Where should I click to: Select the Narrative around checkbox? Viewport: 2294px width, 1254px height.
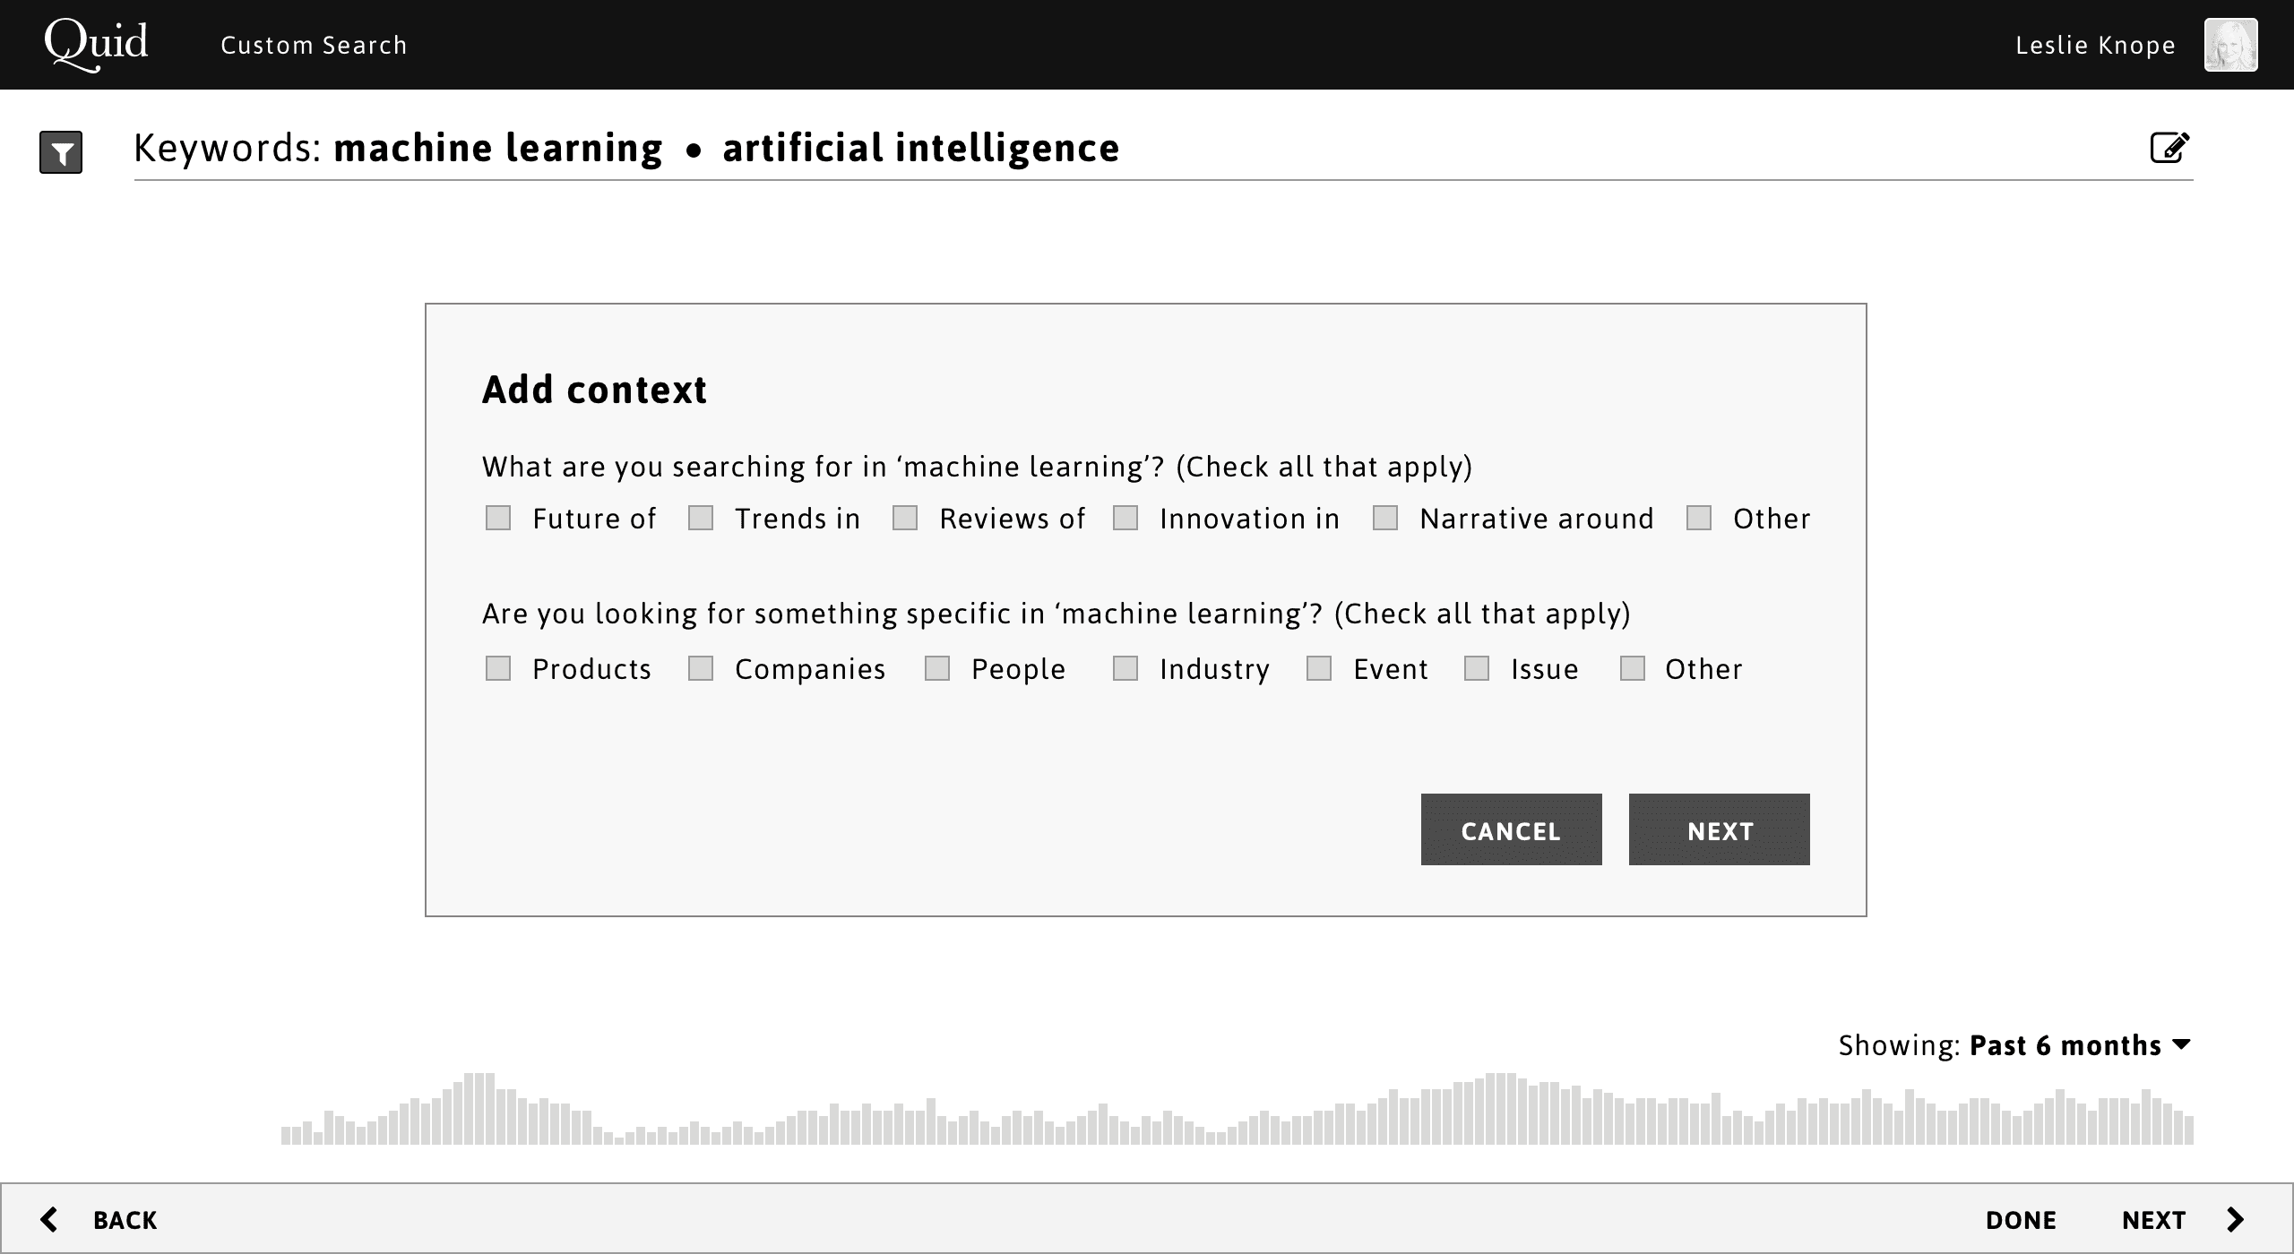(x=1385, y=518)
